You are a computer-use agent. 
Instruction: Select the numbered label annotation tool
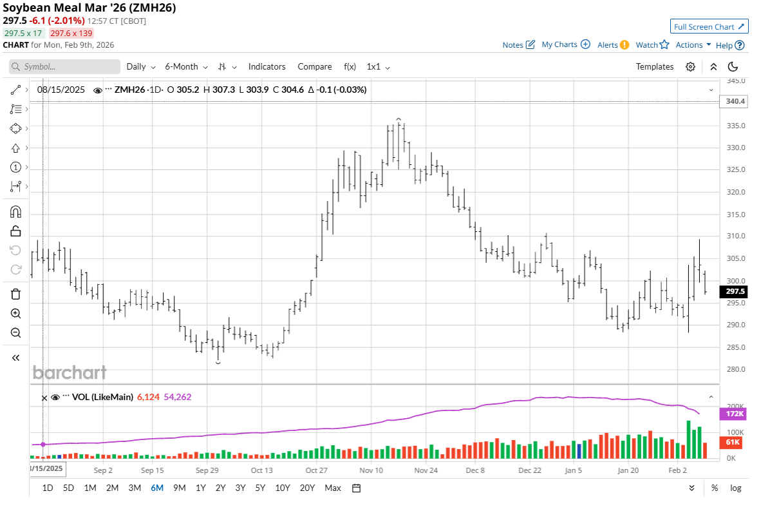click(15, 168)
